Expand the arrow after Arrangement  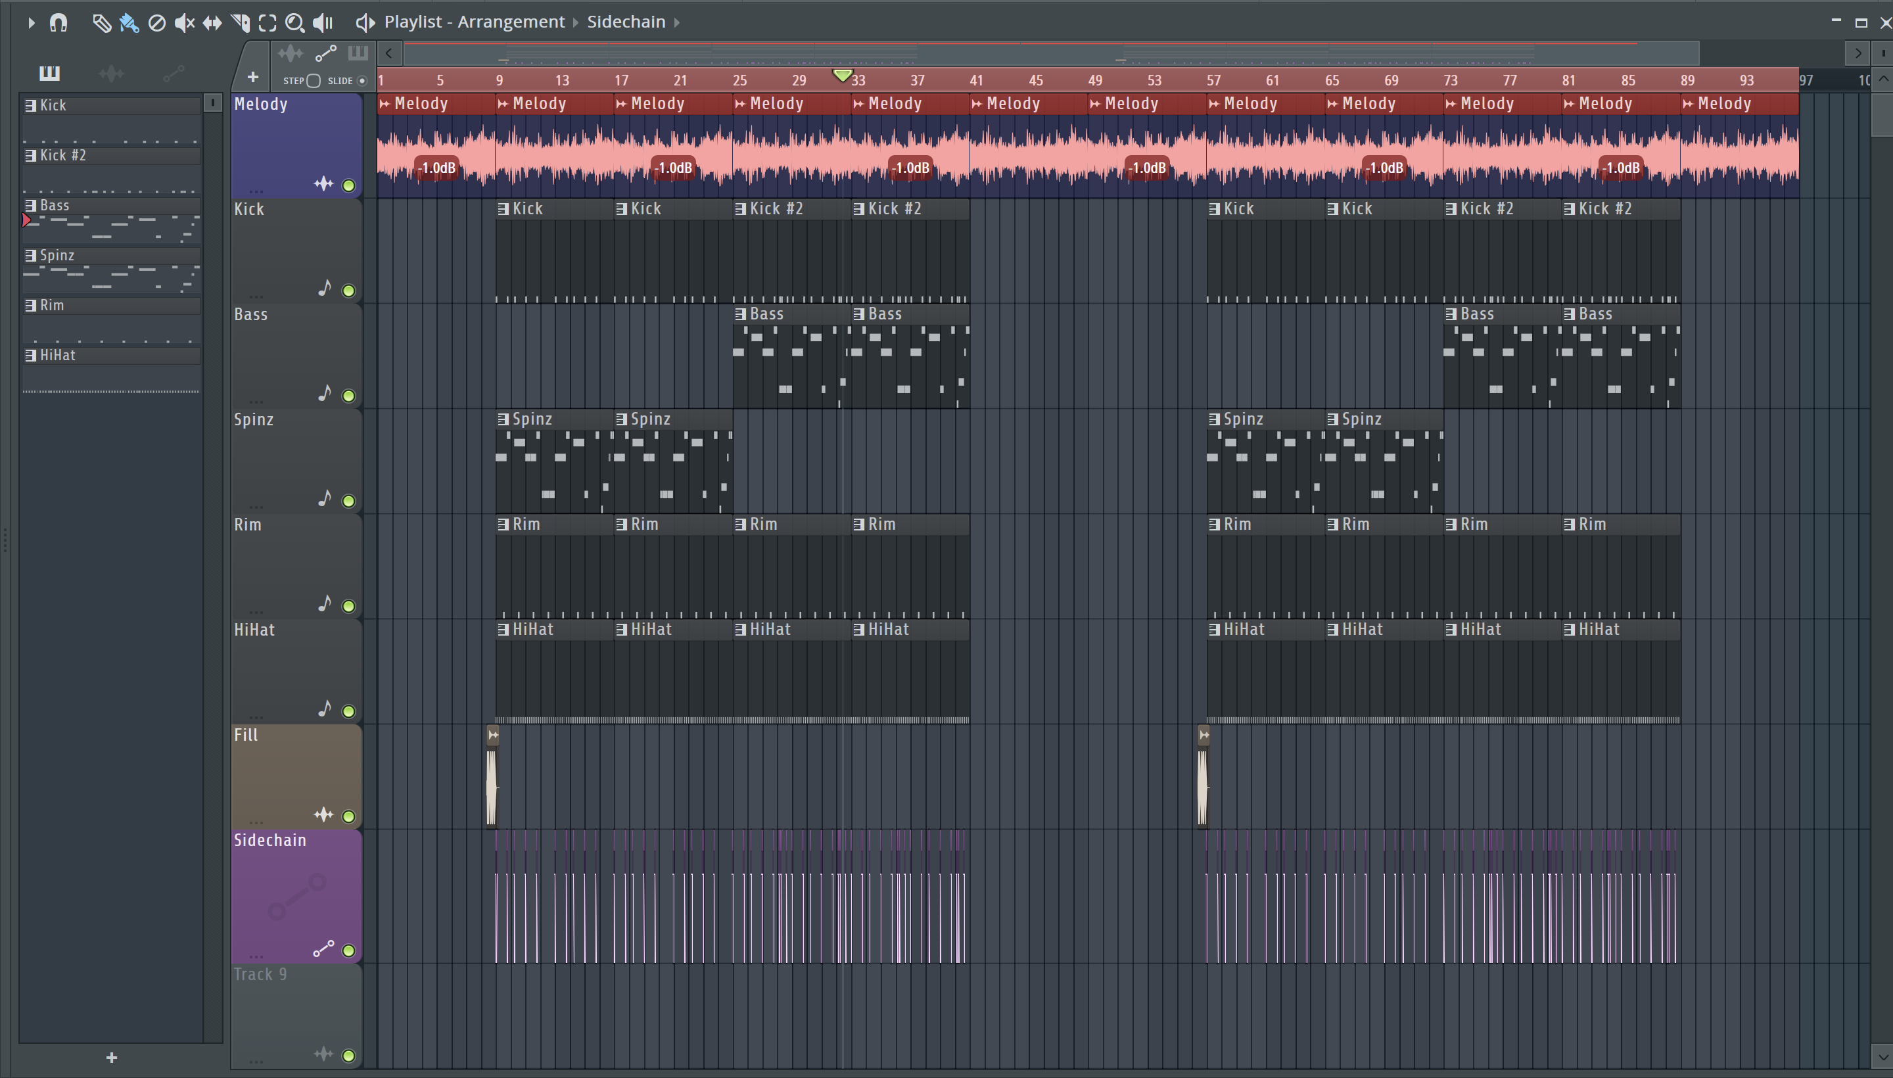575,23
